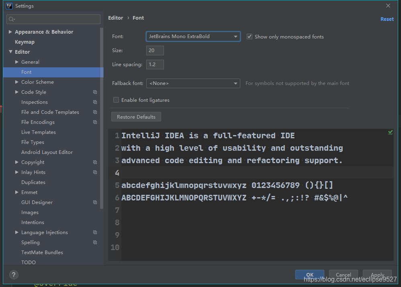
Task: Expand Emmet arrow
Action: [17, 192]
